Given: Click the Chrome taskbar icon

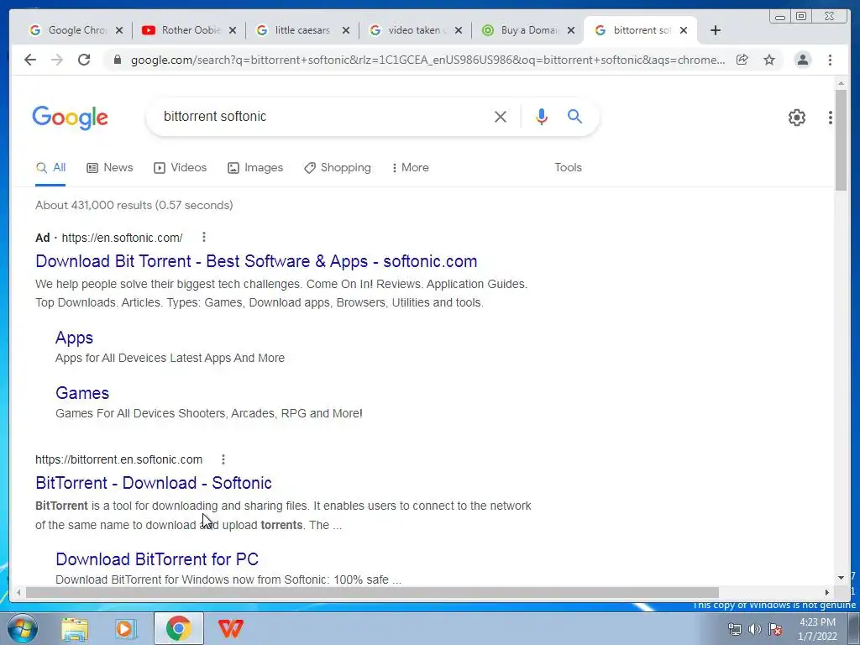Looking at the screenshot, I should click(179, 628).
